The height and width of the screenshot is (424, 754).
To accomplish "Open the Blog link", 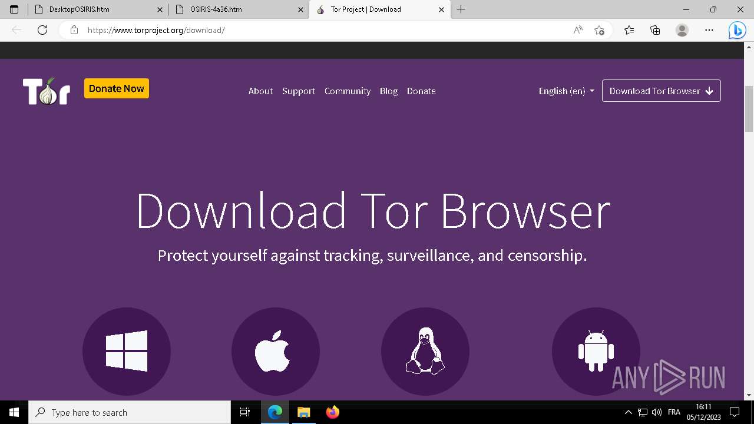I will pyautogui.click(x=389, y=91).
